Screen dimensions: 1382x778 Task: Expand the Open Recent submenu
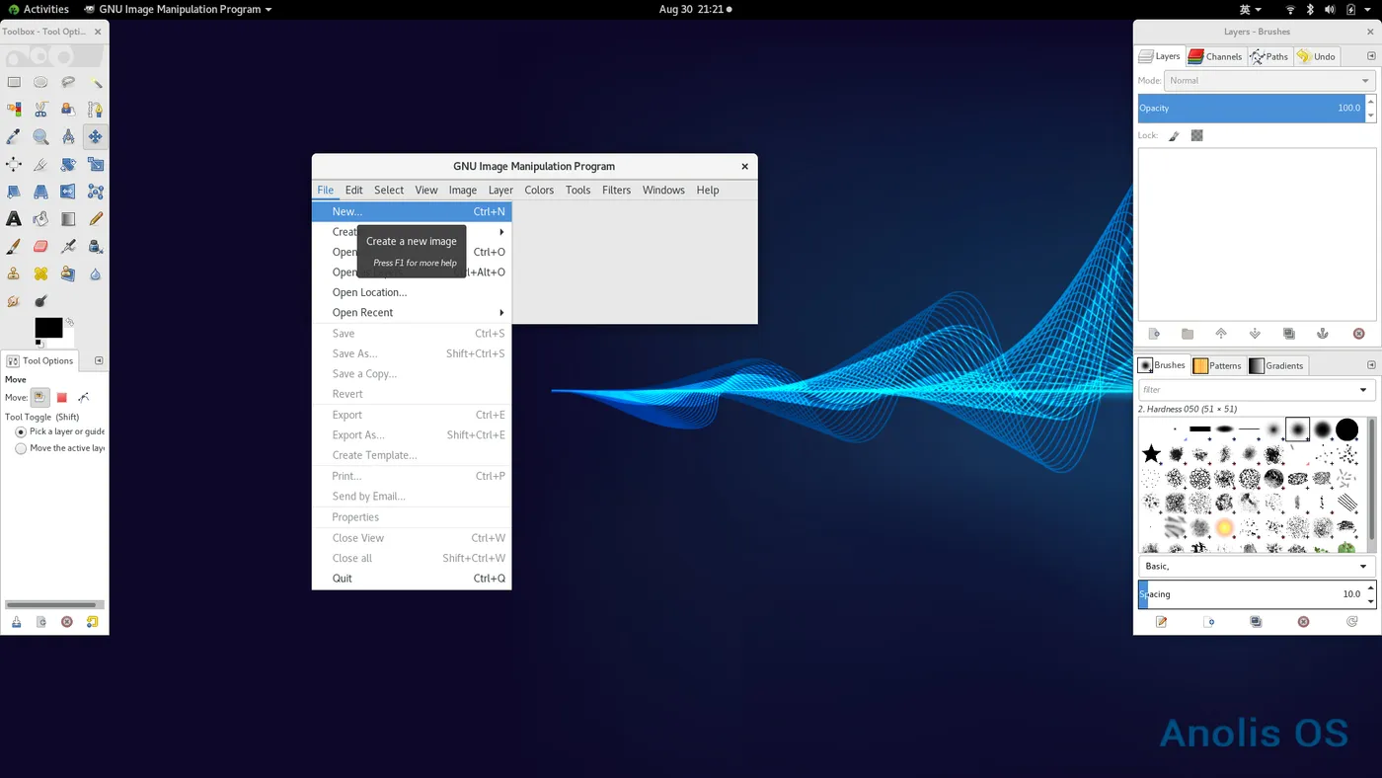coord(412,313)
